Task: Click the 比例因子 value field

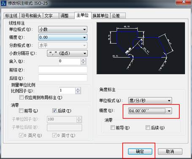Action: pos(67,90)
